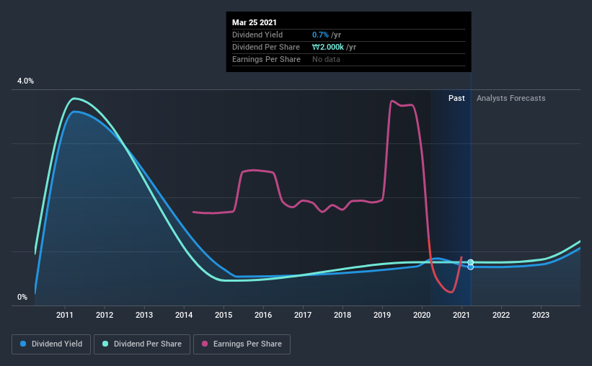This screenshot has height=366, width=592.
Task: Click the Dividend Per Share row label in tooltip
Action: click(266, 47)
